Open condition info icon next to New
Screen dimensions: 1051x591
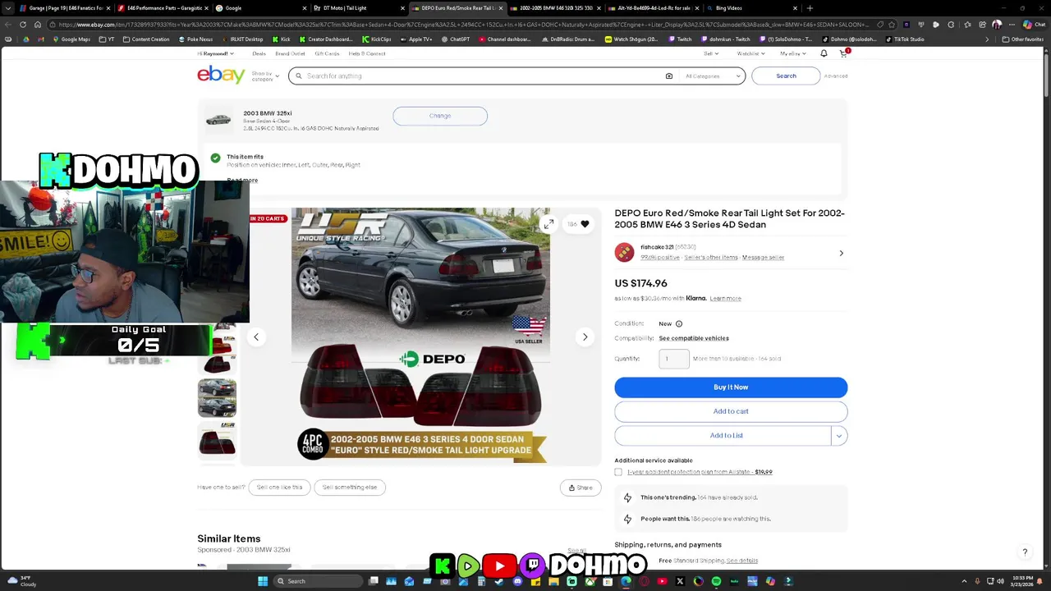pyautogui.click(x=678, y=323)
